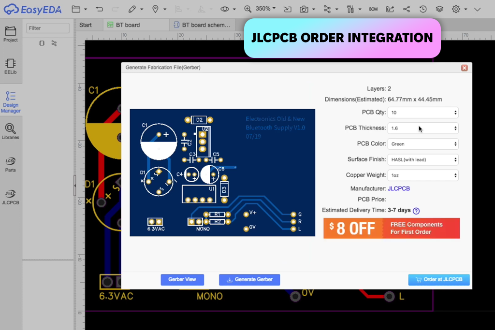Click the dimensions '64.77mm x 44.45mm' text
This screenshot has width=495, height=330.
(415, 100)
